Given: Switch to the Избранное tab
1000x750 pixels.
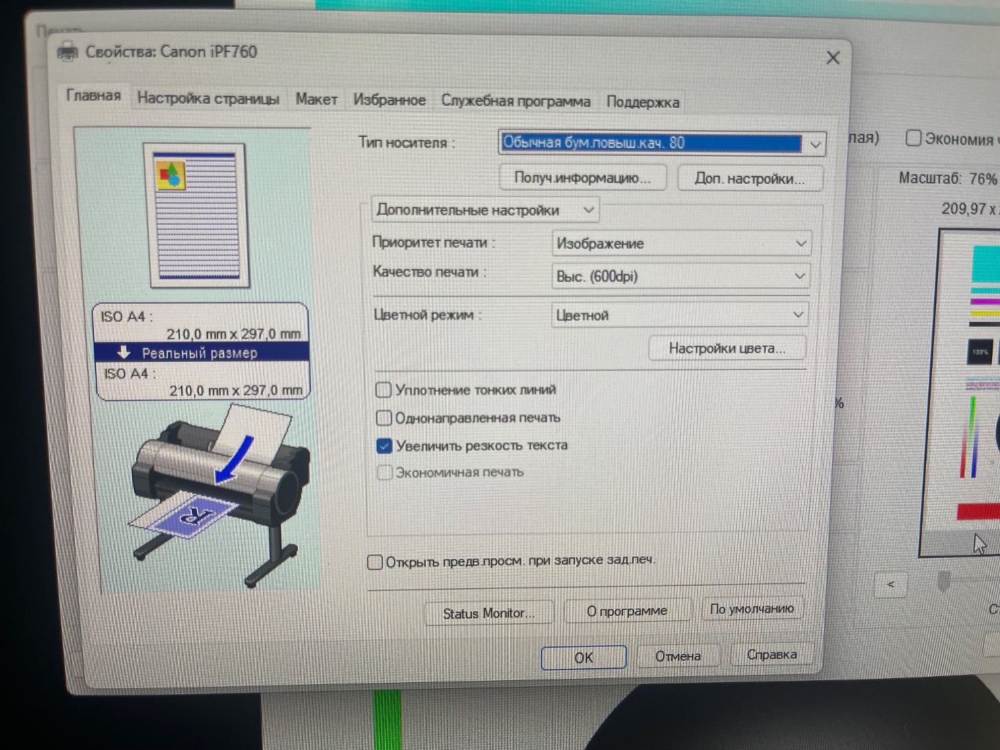Looking at the screenshot, I should (x=389, y=101).
